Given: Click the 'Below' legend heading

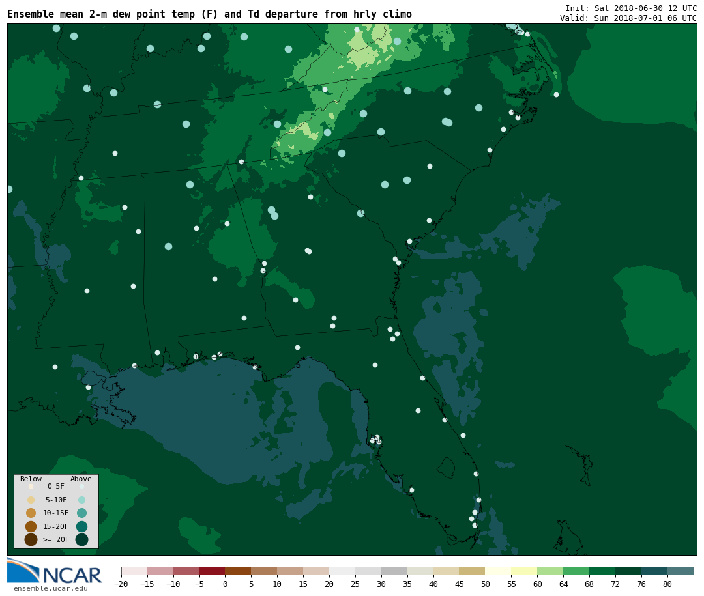Looking at the screenshot, I should pyautogui.click(x=31, y=479).
